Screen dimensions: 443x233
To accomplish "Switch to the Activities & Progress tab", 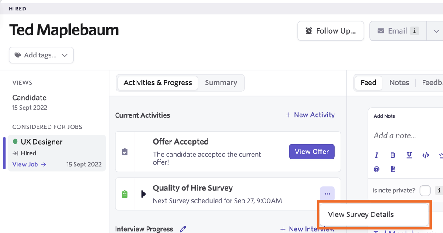I will (x=158, y=83).
